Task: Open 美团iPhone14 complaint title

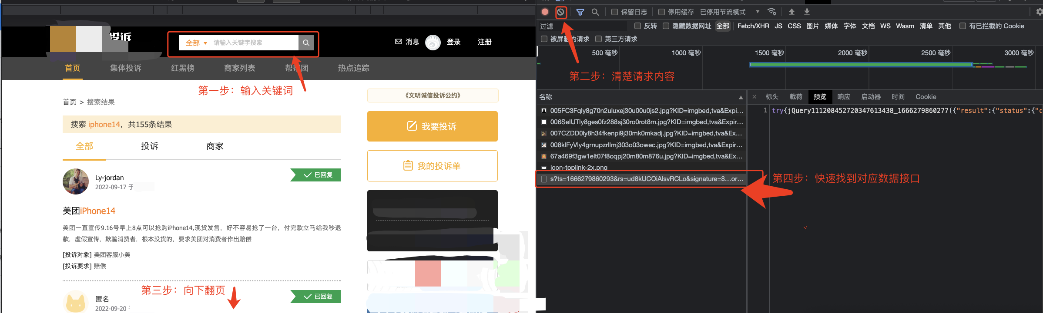Action: point(89,211)
